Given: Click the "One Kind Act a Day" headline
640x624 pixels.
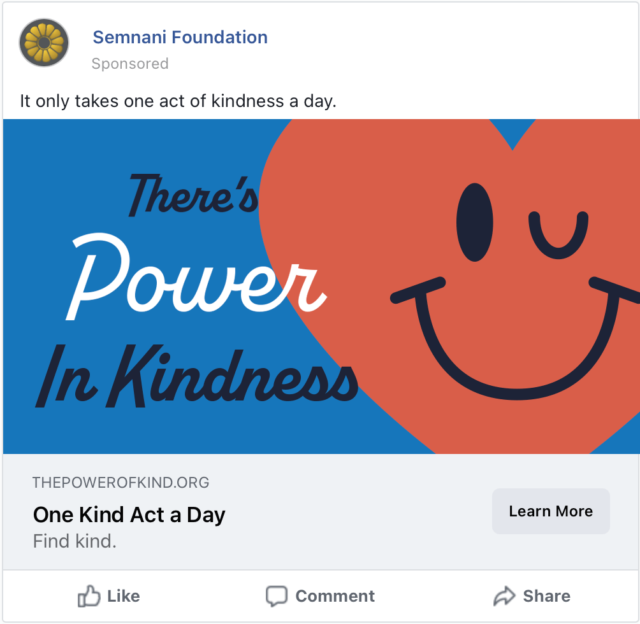Looking at the screenshot, I should point(129,514).
